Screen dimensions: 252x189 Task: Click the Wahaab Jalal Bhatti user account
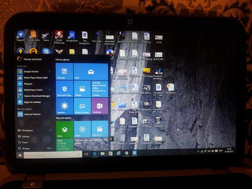pyautogui.click(x=30, y=59)
